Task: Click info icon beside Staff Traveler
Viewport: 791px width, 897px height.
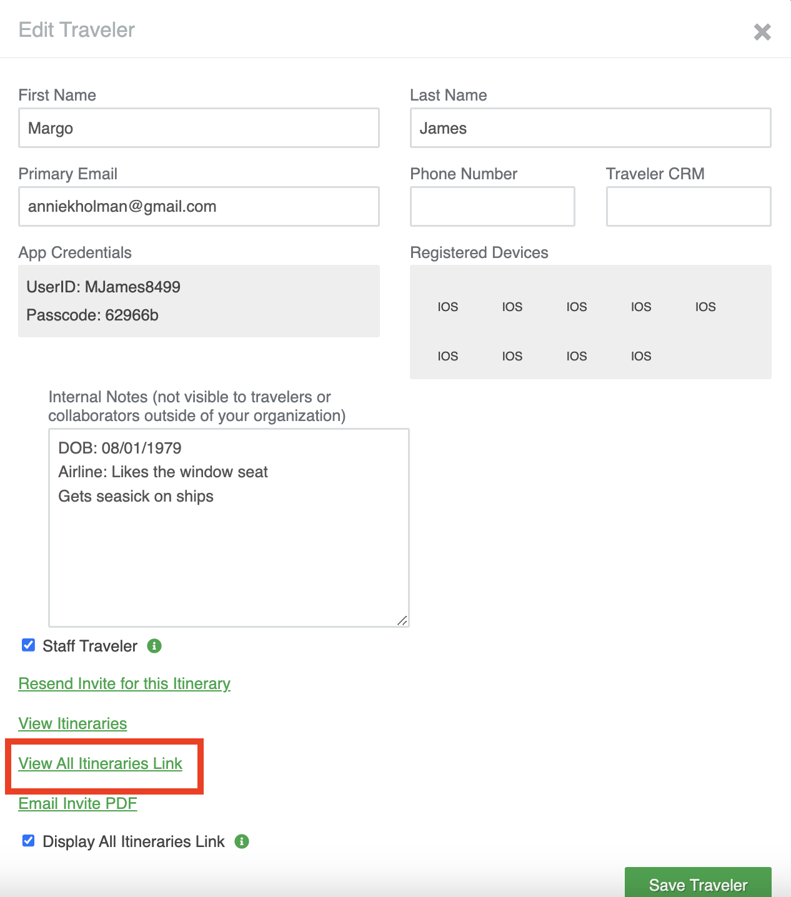Action: click(154, 646)
